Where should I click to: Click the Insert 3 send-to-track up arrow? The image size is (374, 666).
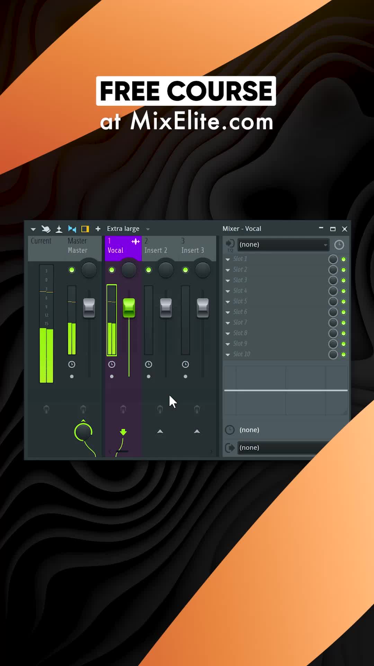coord(197,431)
